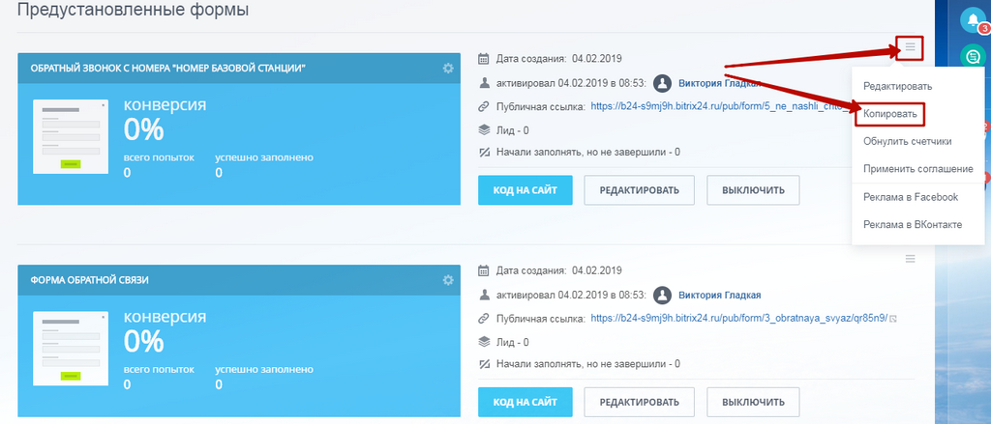The width and height of the screenshot is (991, 424).
Task: Open Виктория Гладкая profile link in second form
Action: click(x=719, y=295)
